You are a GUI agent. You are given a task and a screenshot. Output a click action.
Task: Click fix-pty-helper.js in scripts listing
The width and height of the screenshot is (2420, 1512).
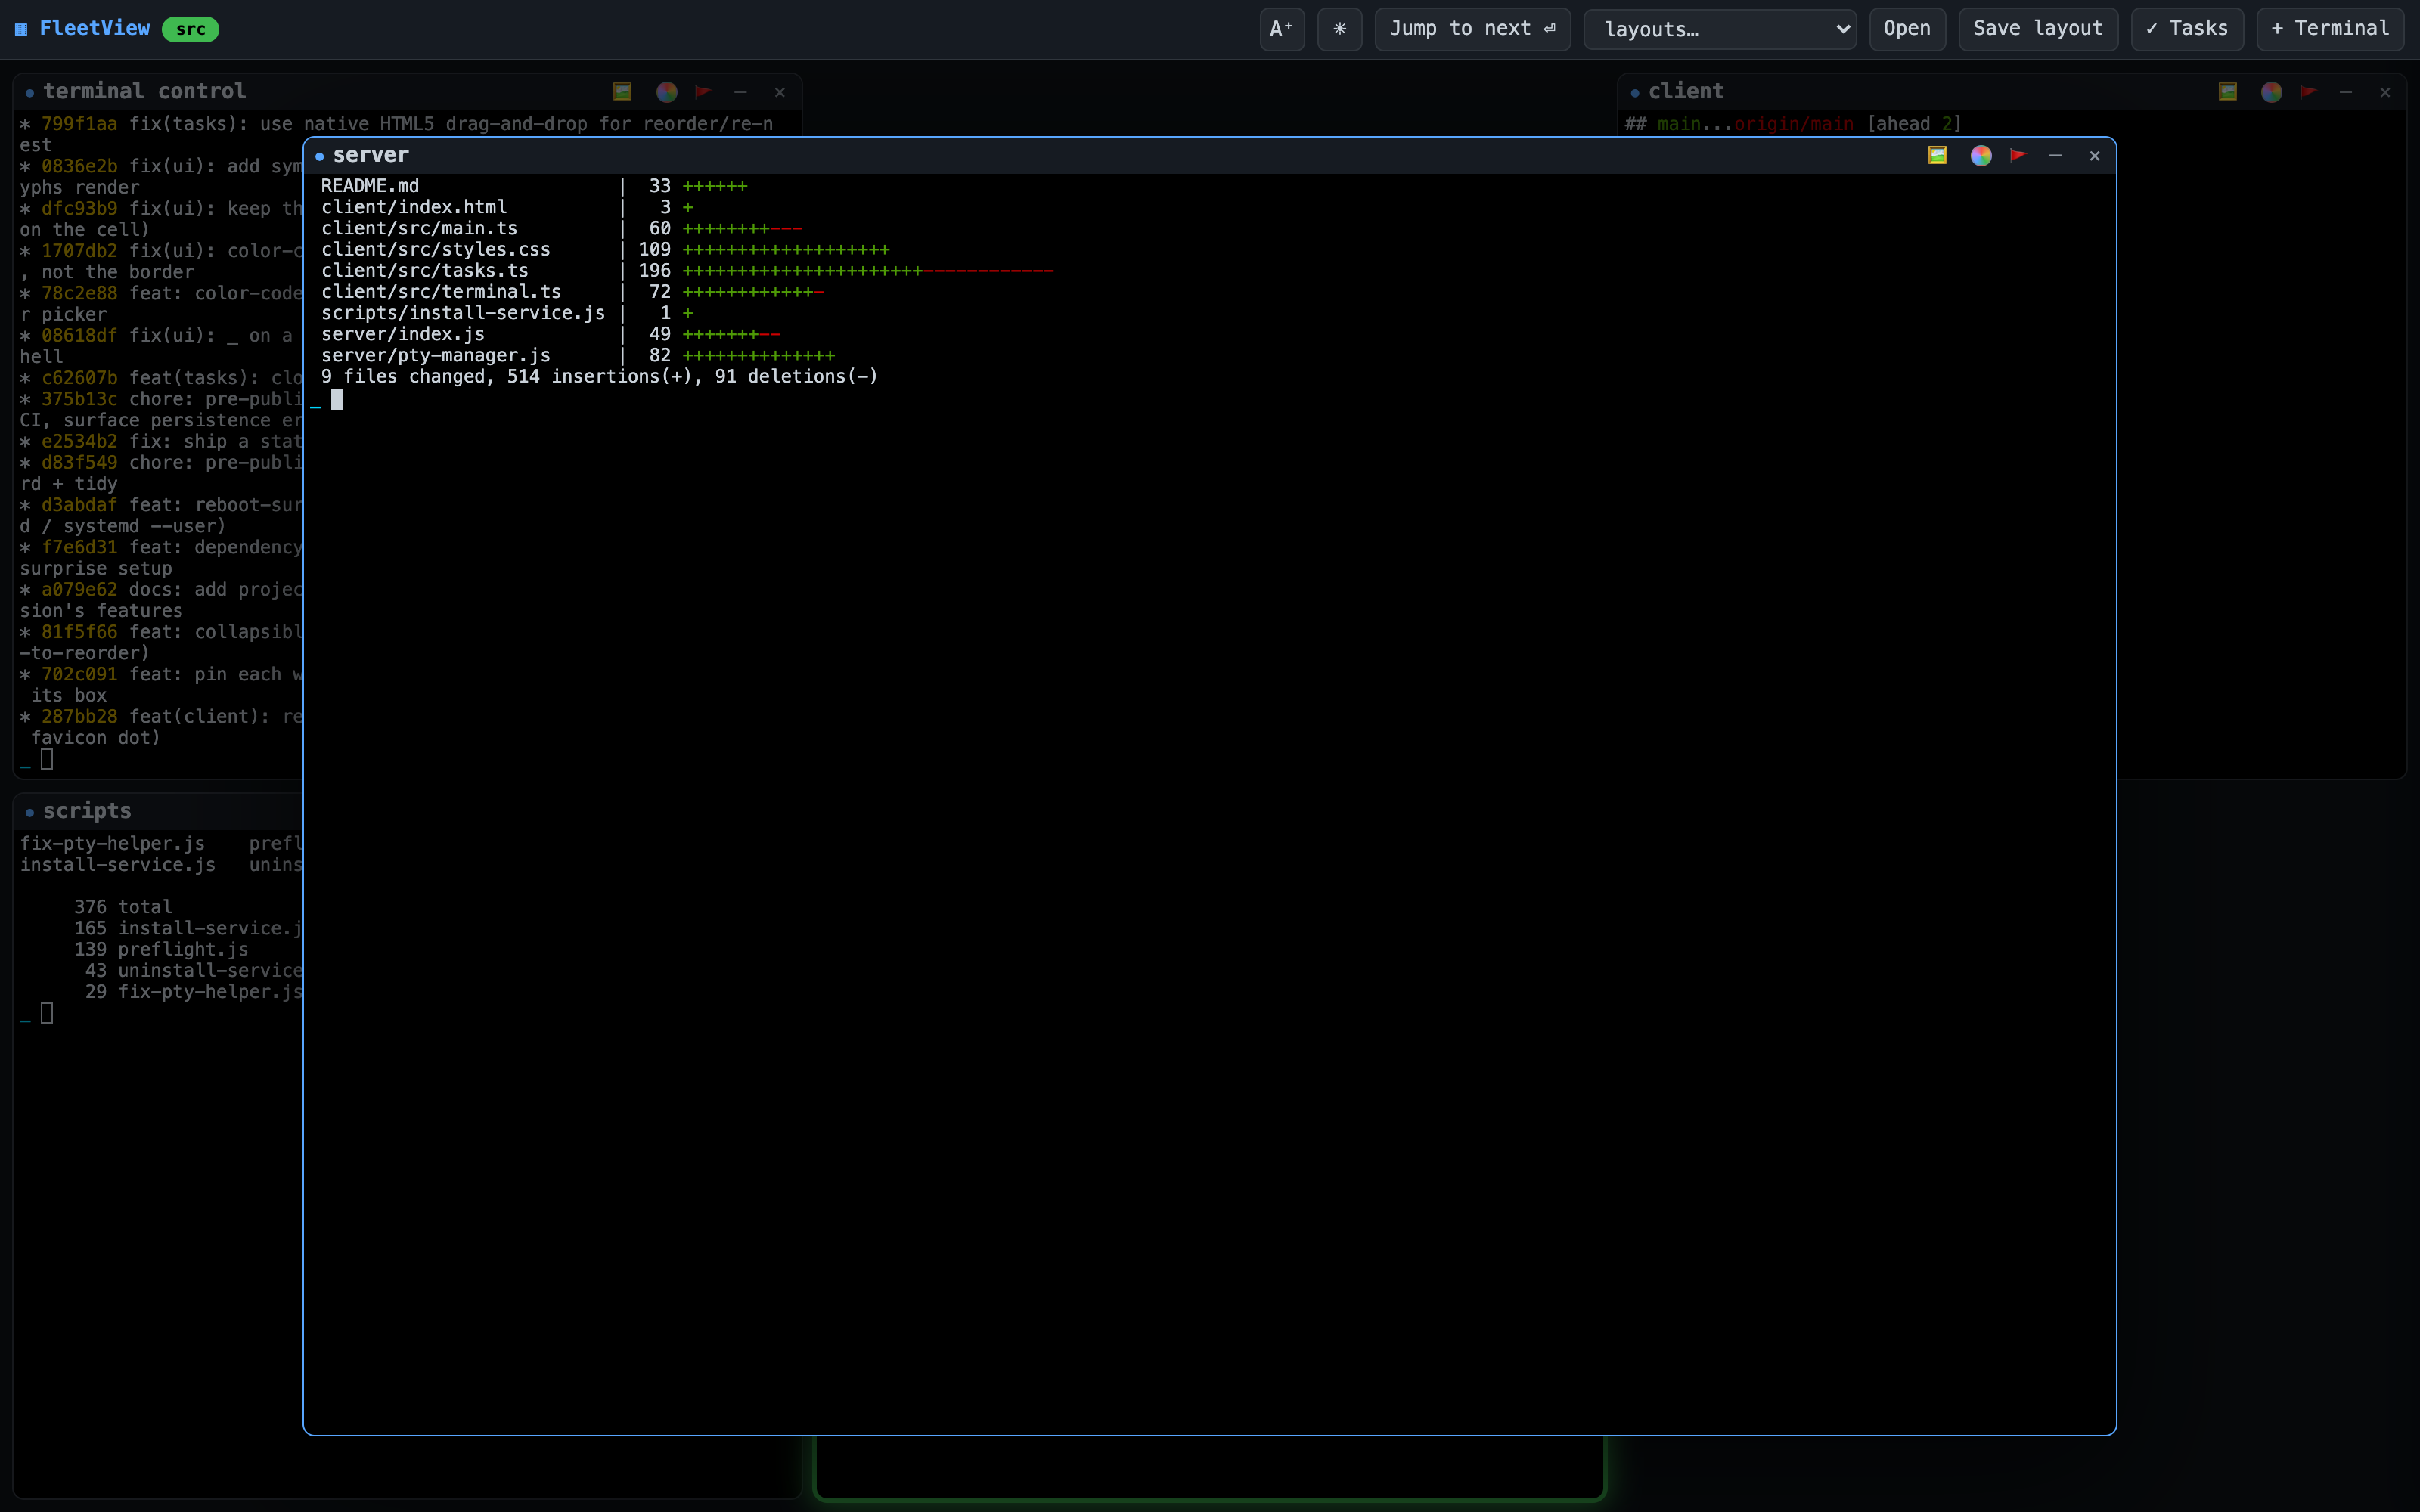(x=112, y=844)
